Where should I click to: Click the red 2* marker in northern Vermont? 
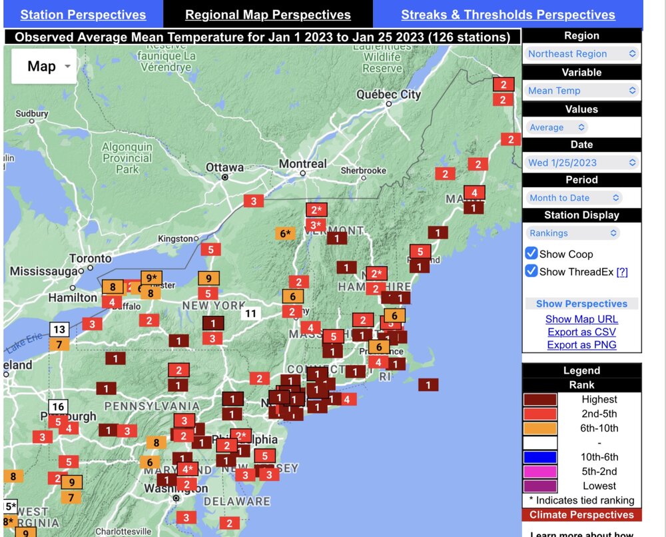coord(317,209)
